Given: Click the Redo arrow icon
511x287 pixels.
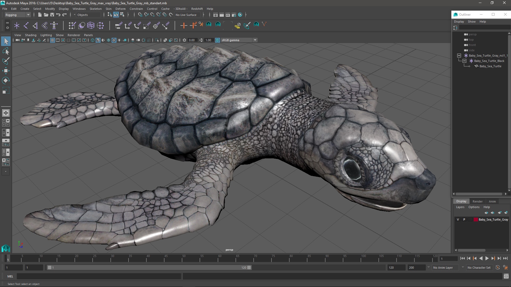Looking at the screenshot, I should 64,15.
